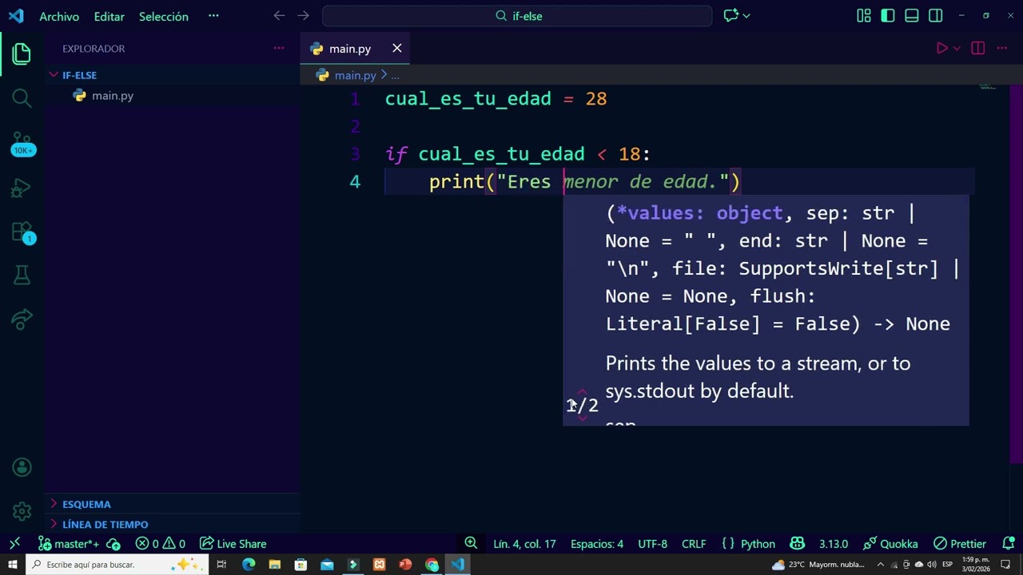Change indentation via Espacios: 4
Screen dimensions: 1023x575
click(x=597, y=544)
